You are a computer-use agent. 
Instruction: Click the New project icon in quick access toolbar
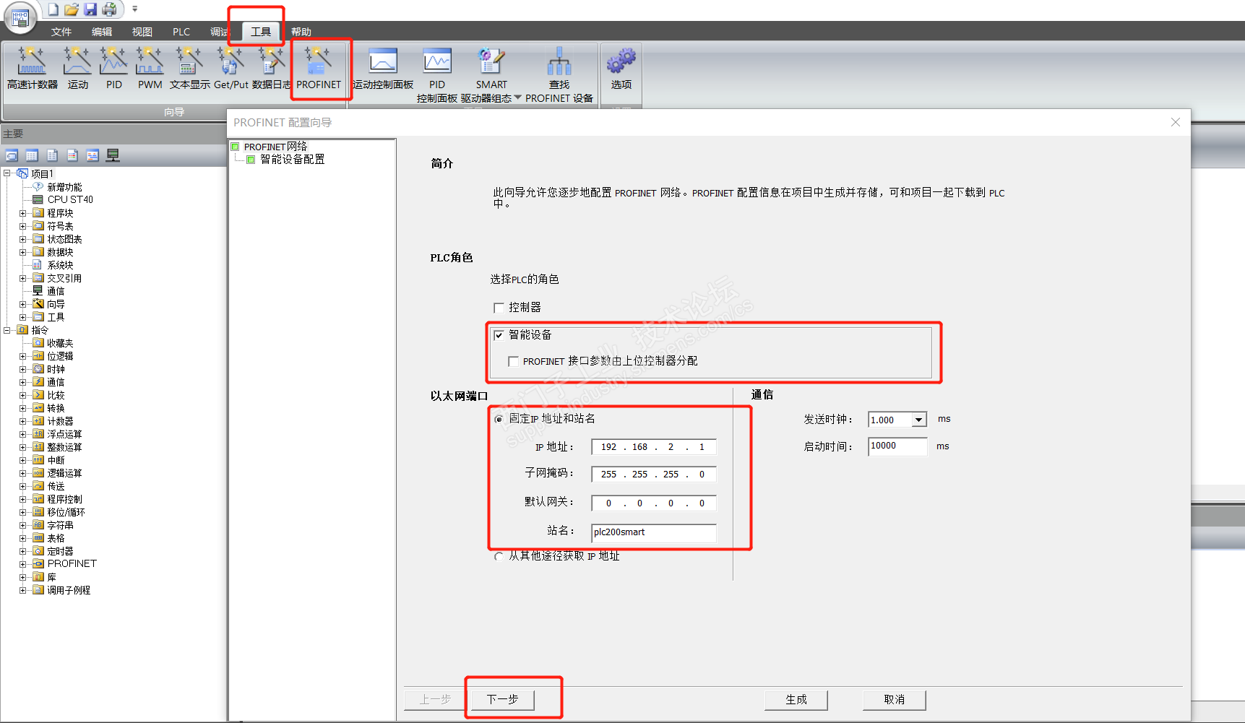[53, 9]
